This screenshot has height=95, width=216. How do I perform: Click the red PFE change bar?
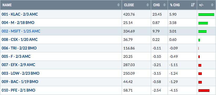click(x=204, y=91)
